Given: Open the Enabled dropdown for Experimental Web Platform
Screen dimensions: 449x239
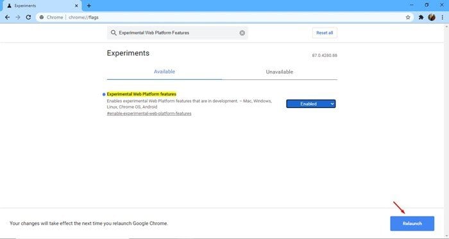Looking at the screenshot, I should pos(311,104).
